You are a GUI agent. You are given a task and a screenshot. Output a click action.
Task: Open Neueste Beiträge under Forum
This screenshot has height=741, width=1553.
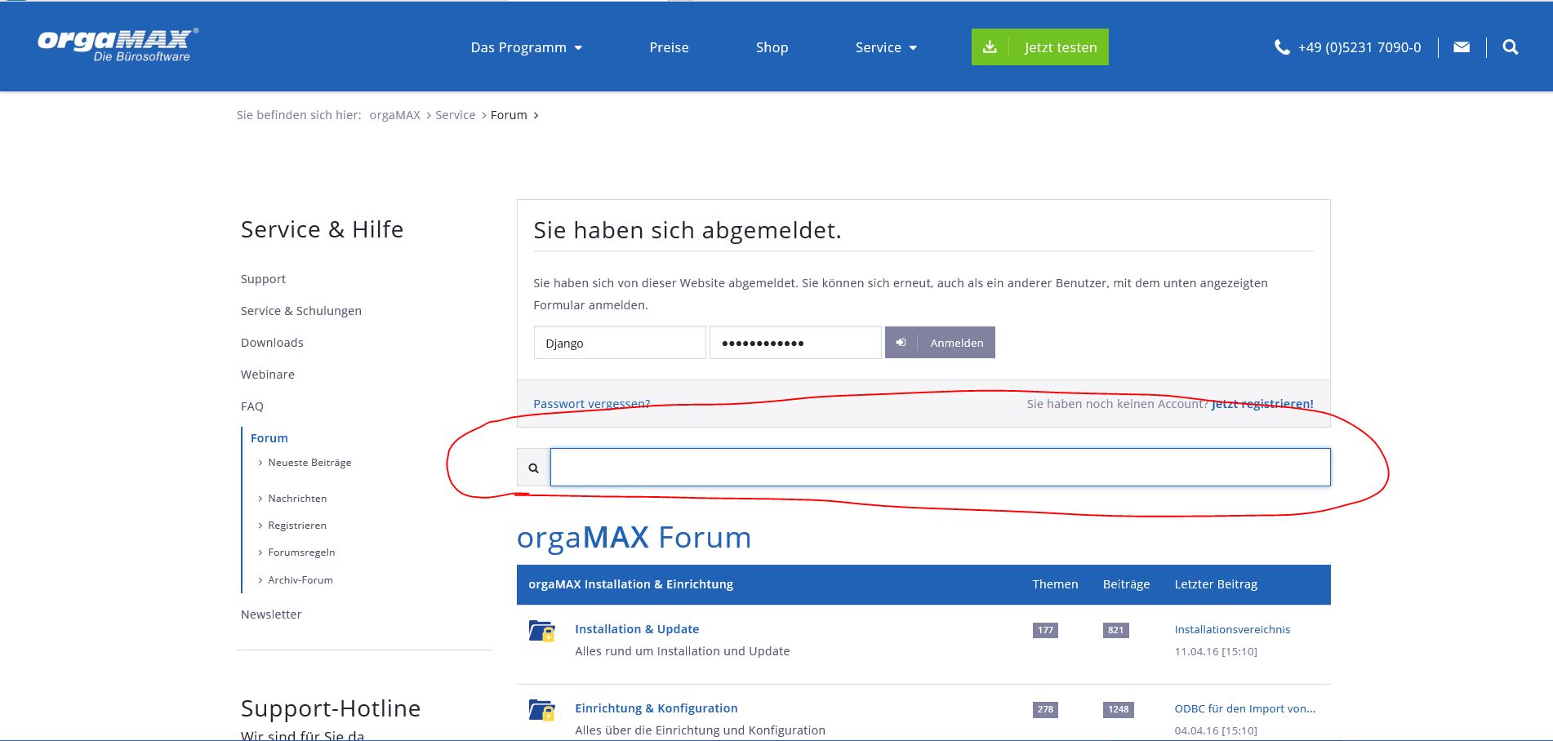309,463
